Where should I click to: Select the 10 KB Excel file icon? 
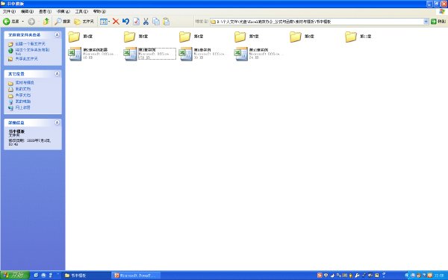[x=75, y=54]
